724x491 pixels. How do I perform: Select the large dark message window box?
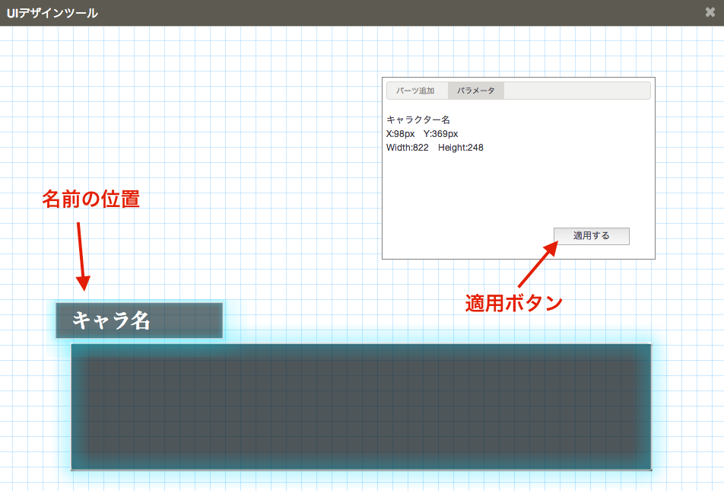pos(361,407)
